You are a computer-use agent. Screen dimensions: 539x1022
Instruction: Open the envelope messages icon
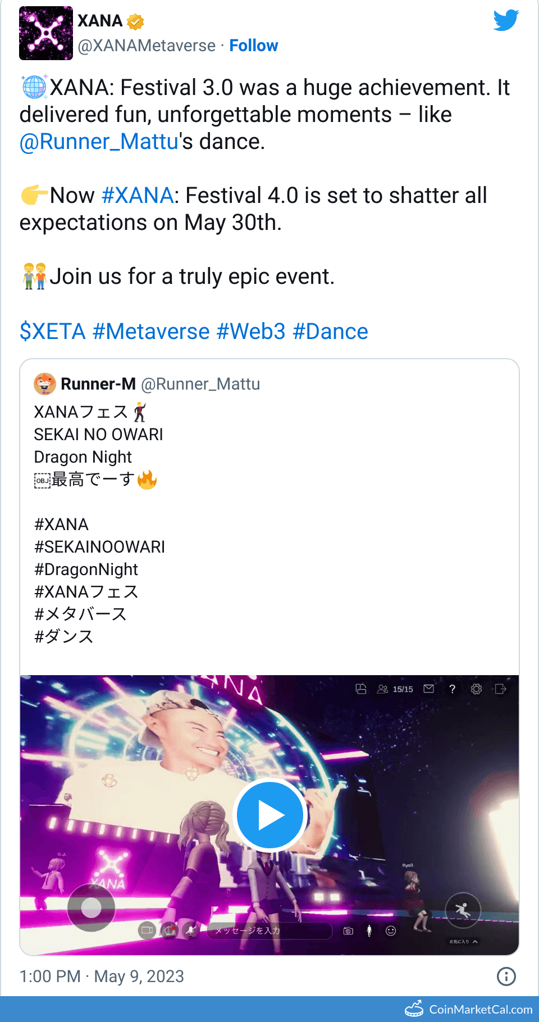pyautogui.click(x=428, y=689)
